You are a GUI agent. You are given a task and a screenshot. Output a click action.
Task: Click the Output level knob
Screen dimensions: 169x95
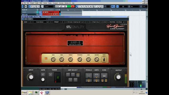click(119, 77)
